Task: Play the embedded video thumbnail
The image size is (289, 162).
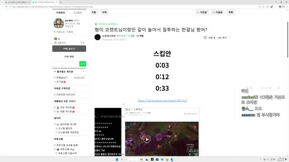Action: click(x=147, y=139)
